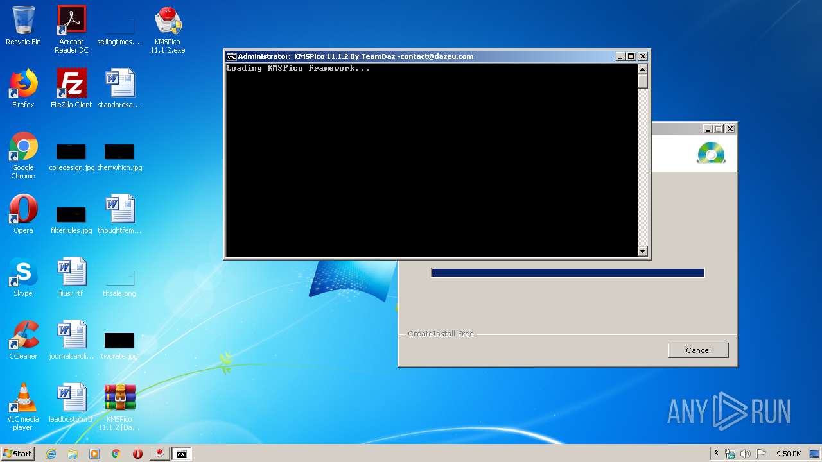Screen dimensions: 822x462
Task: Open Action Center flag icon
Action: click(761, 454)
